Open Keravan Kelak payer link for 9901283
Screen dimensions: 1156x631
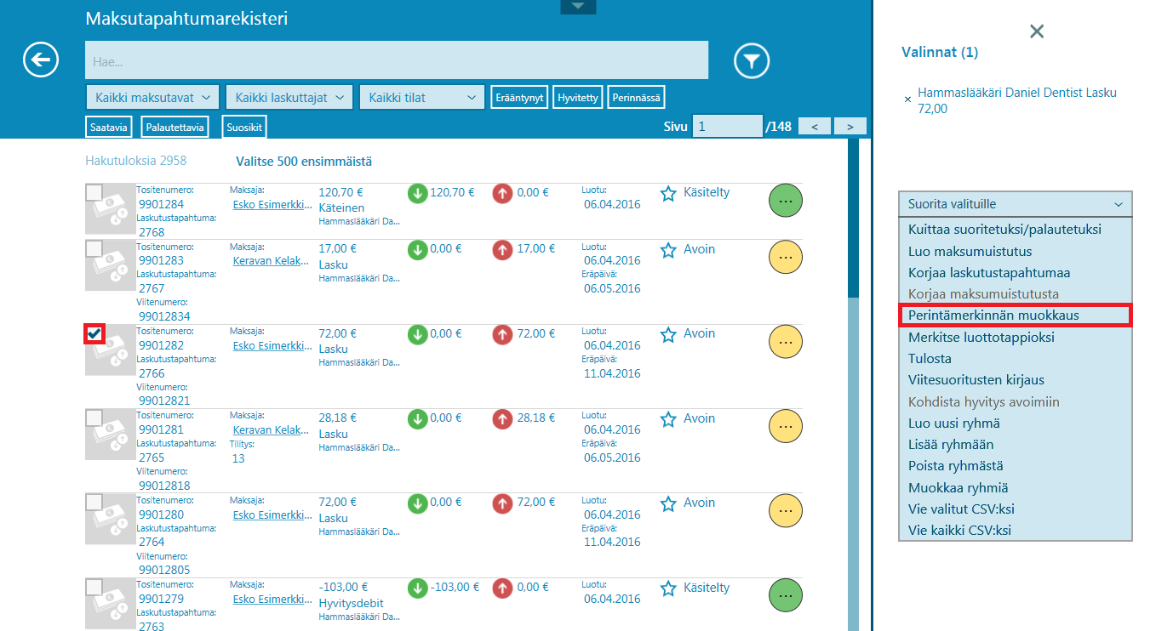(270, 261)
